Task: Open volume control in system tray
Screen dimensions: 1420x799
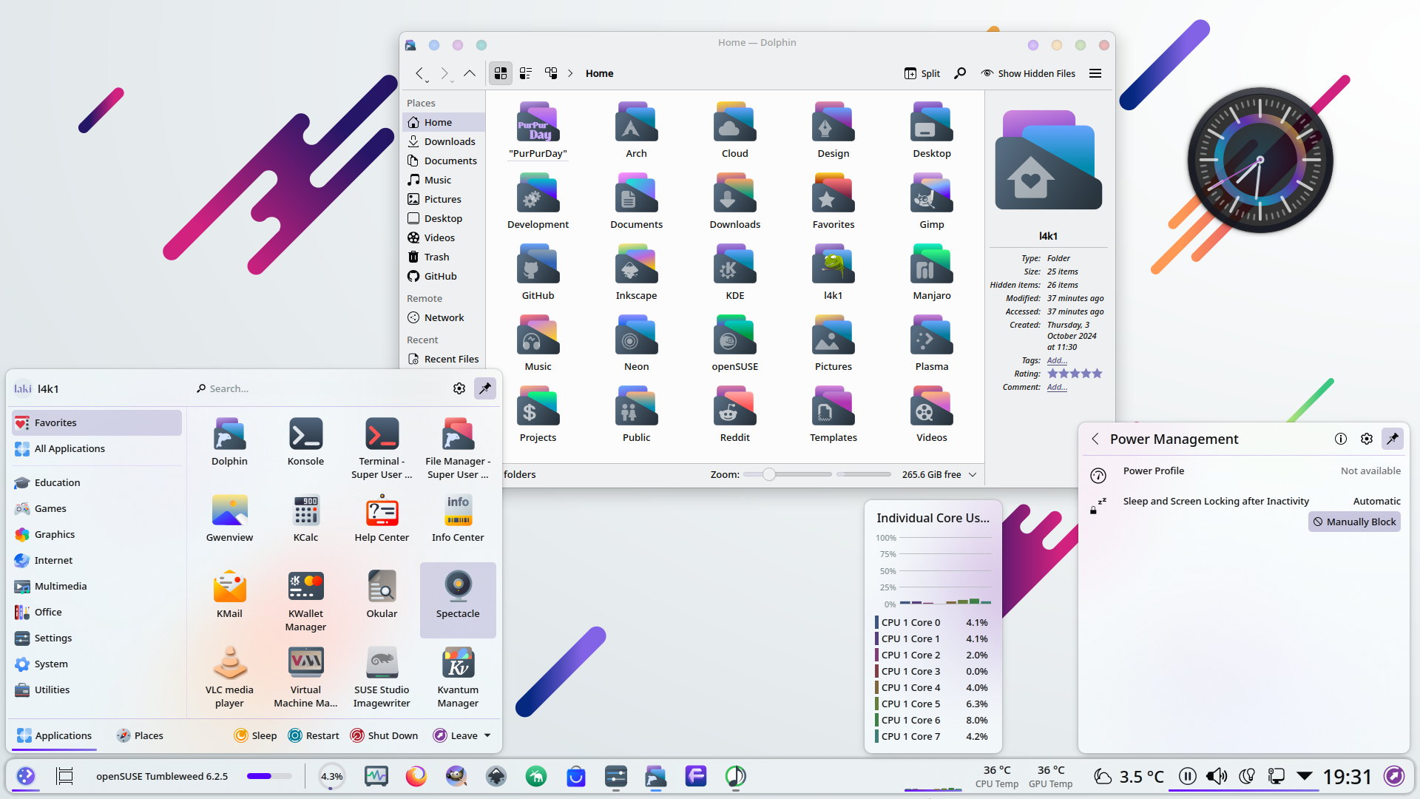Action: [x=1217, y=776]
